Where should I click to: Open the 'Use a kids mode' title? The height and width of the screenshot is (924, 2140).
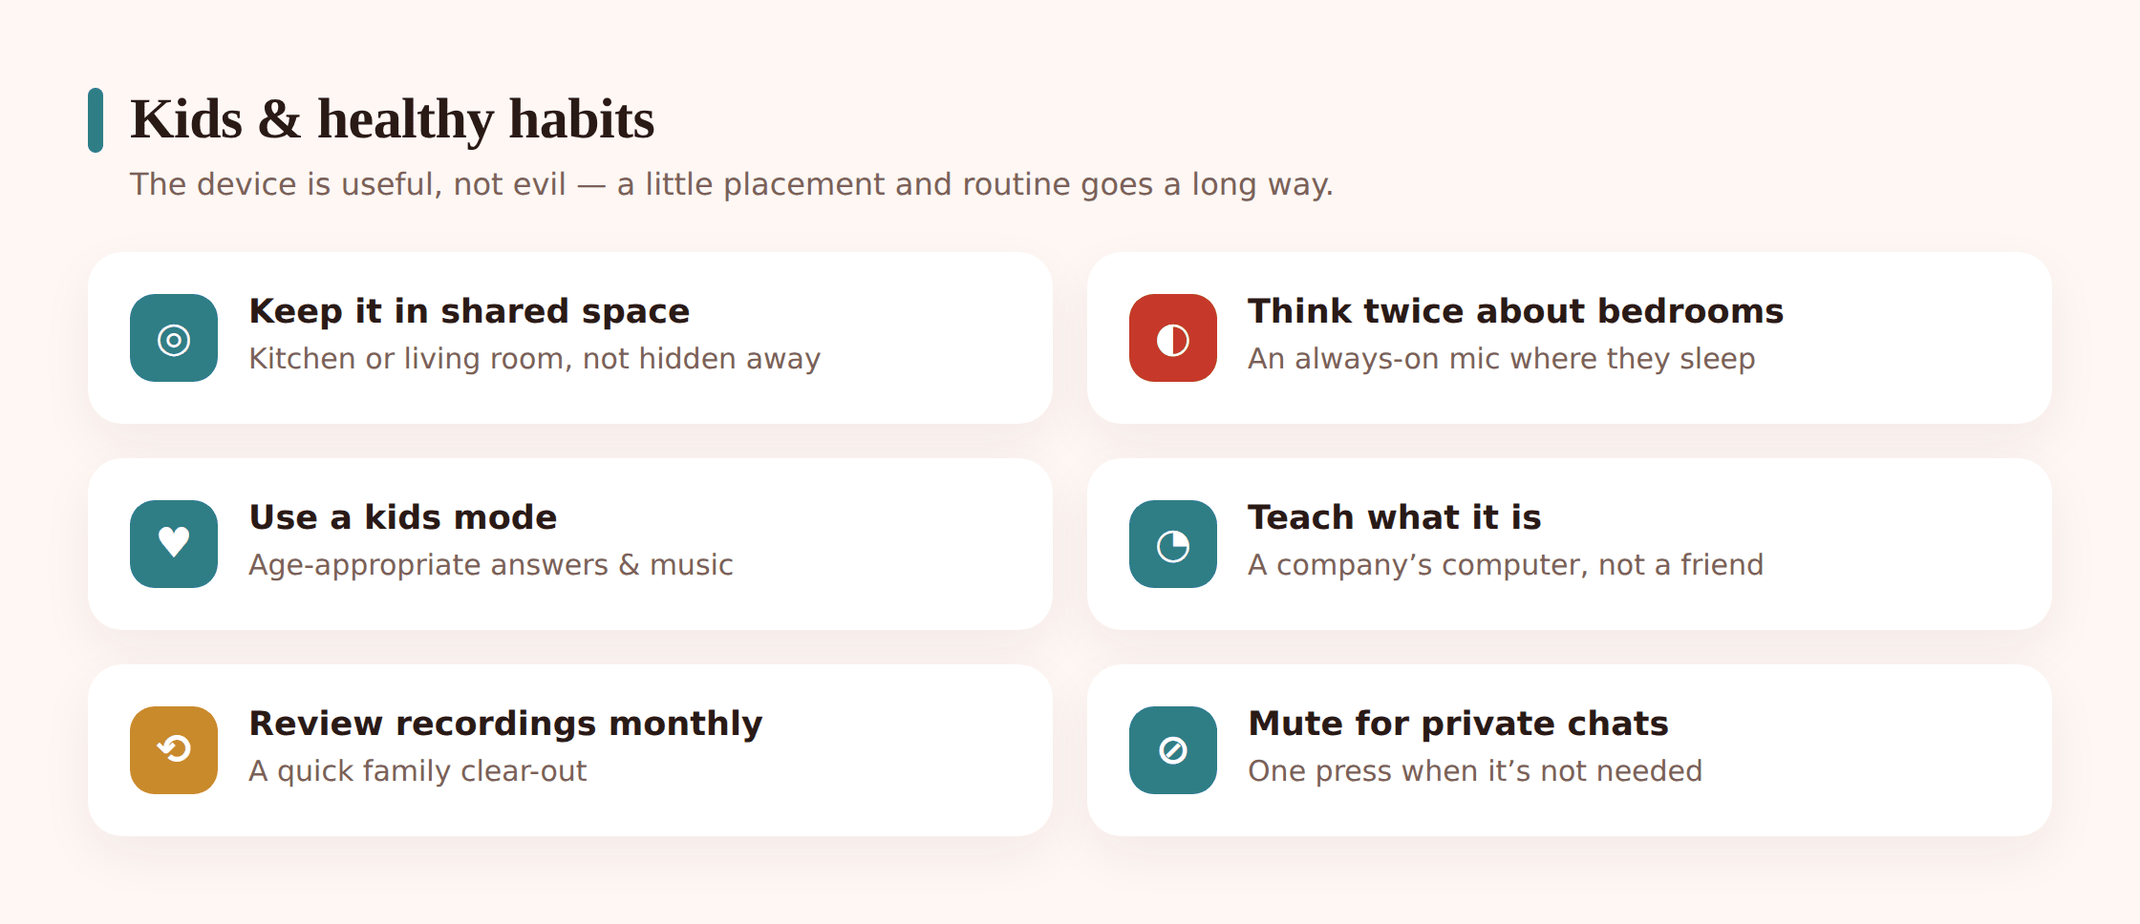(403, 517)
